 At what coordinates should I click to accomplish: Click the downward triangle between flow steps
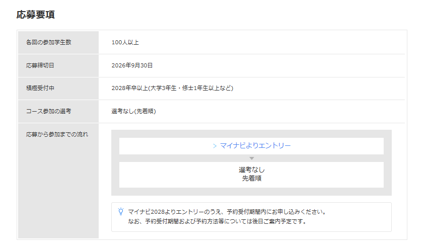252,158
